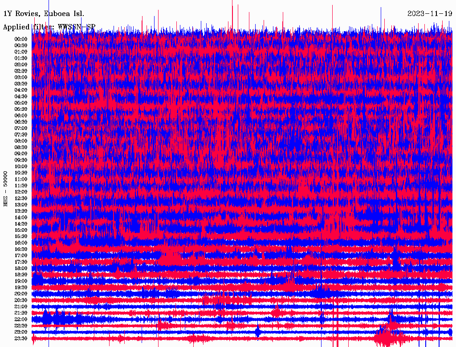The width and height of the screenshot is (456, 347).
Task: Click the 22:00 time label
Action: (20, 319)
